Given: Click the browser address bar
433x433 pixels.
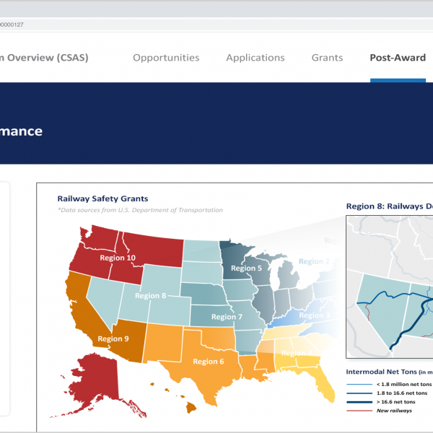Looking at the screenshot, I should pos(216,24).
